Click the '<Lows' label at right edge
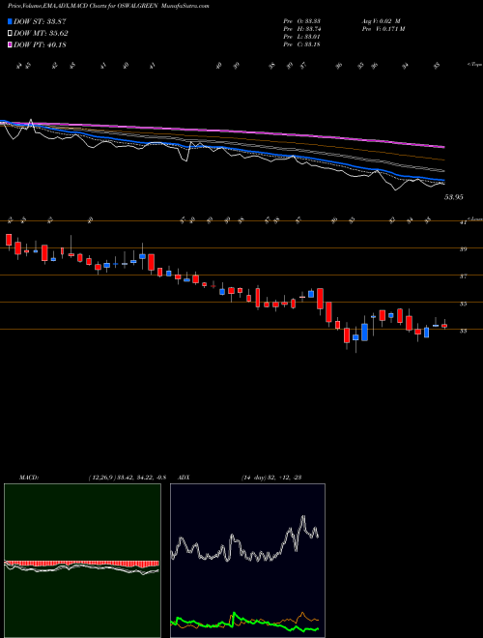The width and height of the screenshot is (483, 638). (x=475, y=218)
